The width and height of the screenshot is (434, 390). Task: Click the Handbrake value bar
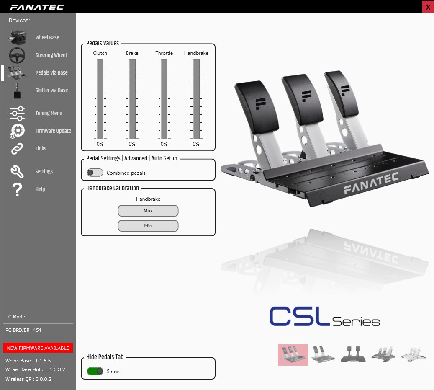click(x=196, y=98)
